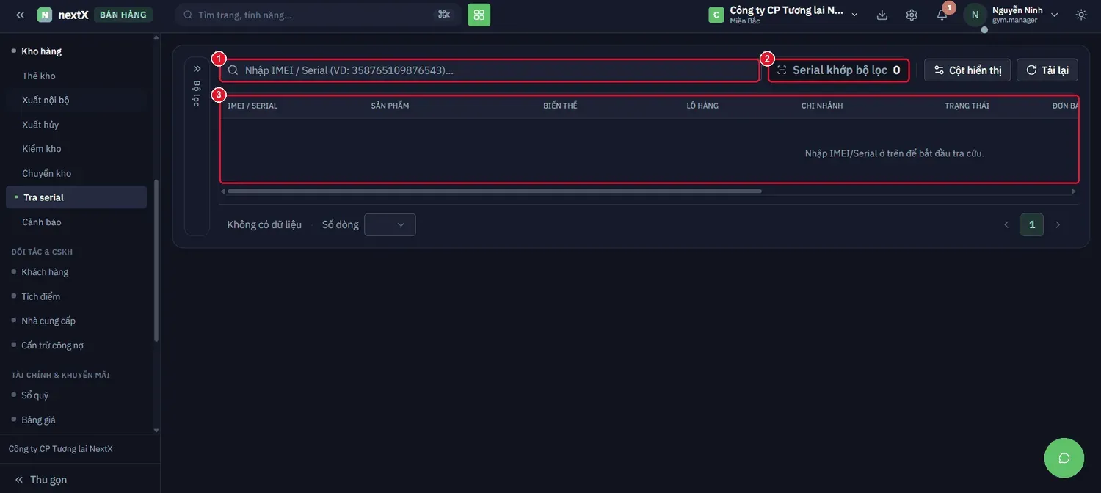1101x493 pixels.
Task: Collapse sidebar with top double-chevron icon
Action: [20, 15]
